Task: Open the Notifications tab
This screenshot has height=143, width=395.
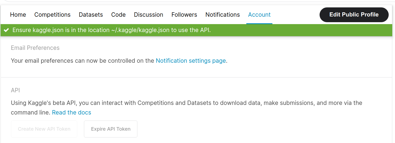Action: click(x=222, y=15)
